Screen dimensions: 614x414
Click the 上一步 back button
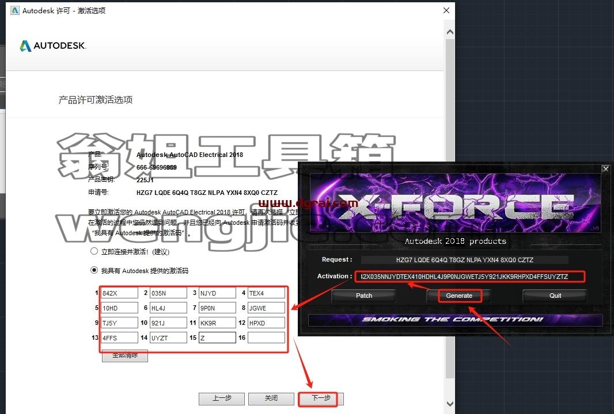[222, 398]
